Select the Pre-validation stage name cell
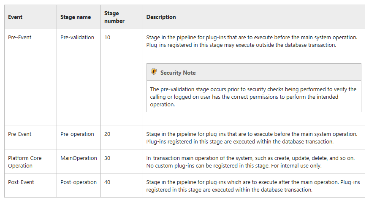This screenshot has height=203, width=369. coord(77,37)
